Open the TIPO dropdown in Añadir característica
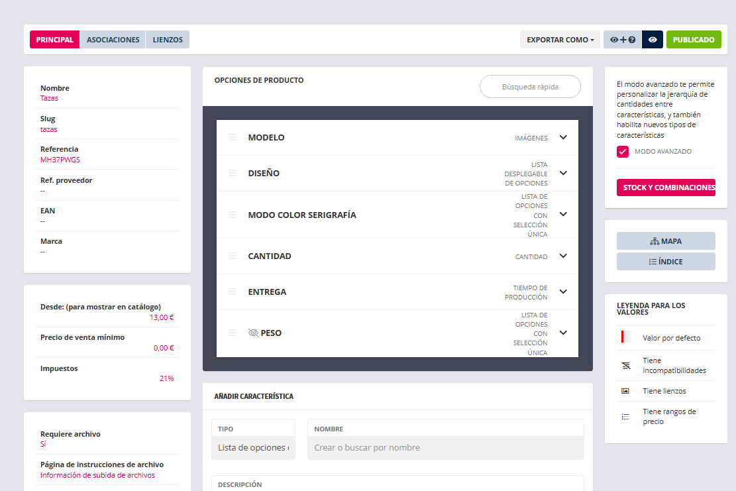 (x=253, y=447)
